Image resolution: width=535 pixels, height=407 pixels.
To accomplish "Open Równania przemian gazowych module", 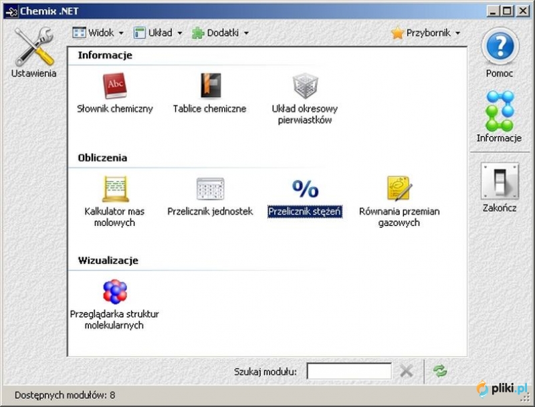I will tap(399, 201).
